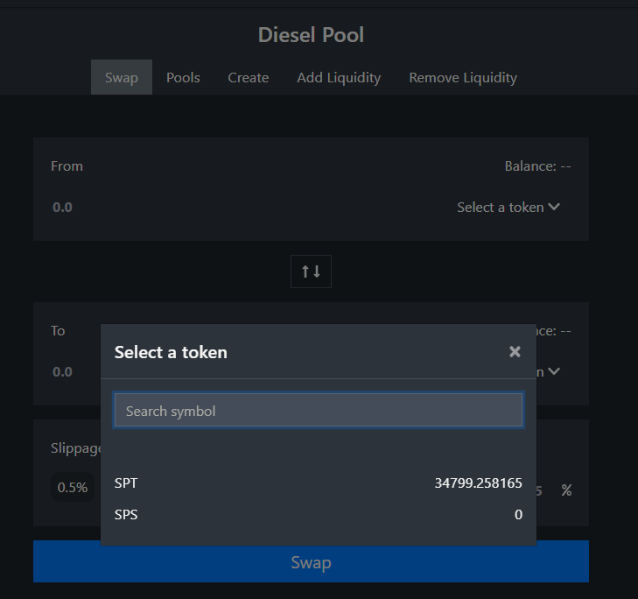This screenshot has height=599, width=638.
Task: Choose the SPT token from list
Action: (x=319, y=483)
